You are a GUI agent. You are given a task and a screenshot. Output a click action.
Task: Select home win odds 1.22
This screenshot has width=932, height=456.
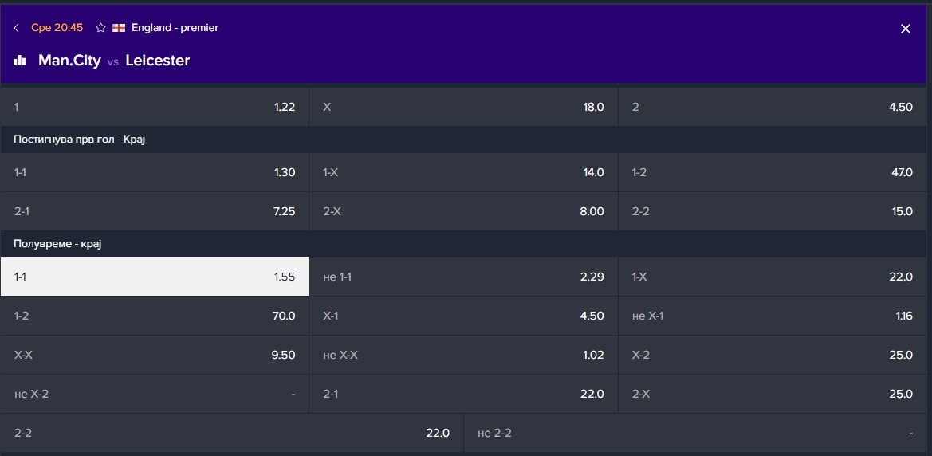click(x=155, y=107)
